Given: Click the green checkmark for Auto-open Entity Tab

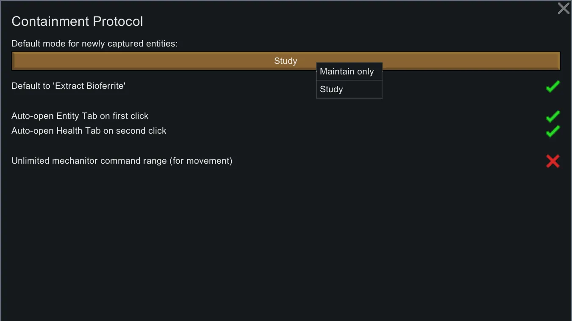Looking at the screenshot, I should (553, 116).
